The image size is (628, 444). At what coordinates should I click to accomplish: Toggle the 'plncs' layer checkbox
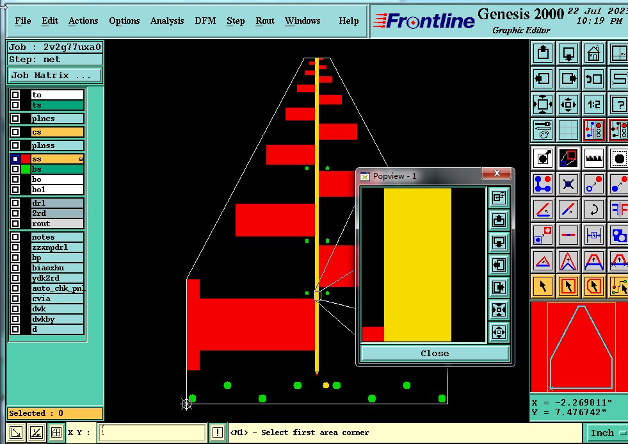coord(15,119)
